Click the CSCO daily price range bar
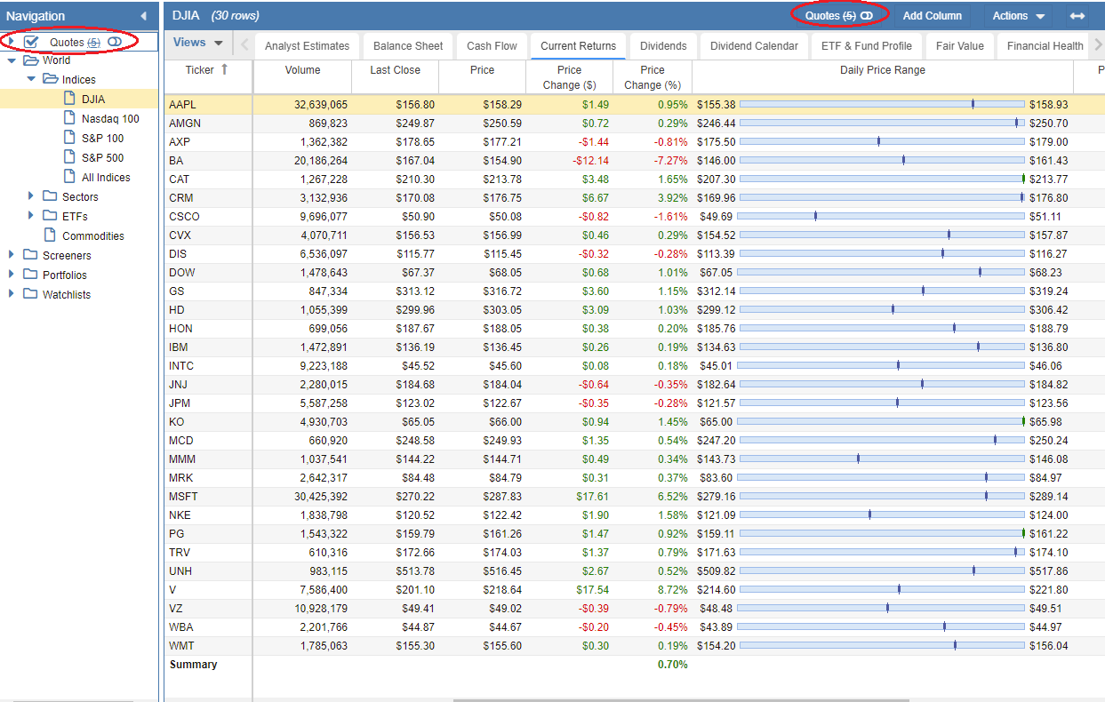Image resolution: width=1105 pixels, height=702 pixels. click(x=883, y=216)
